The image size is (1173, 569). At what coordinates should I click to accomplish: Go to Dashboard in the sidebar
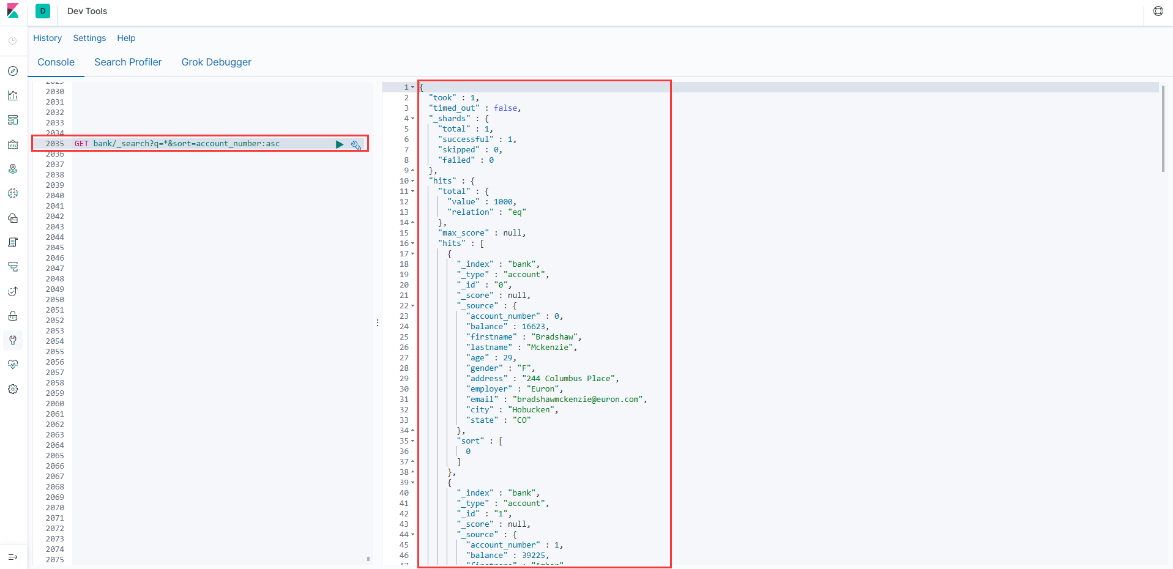[13, 120]
